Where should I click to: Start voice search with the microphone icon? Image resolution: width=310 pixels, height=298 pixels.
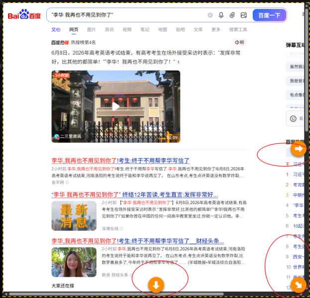tap(221, 15)
